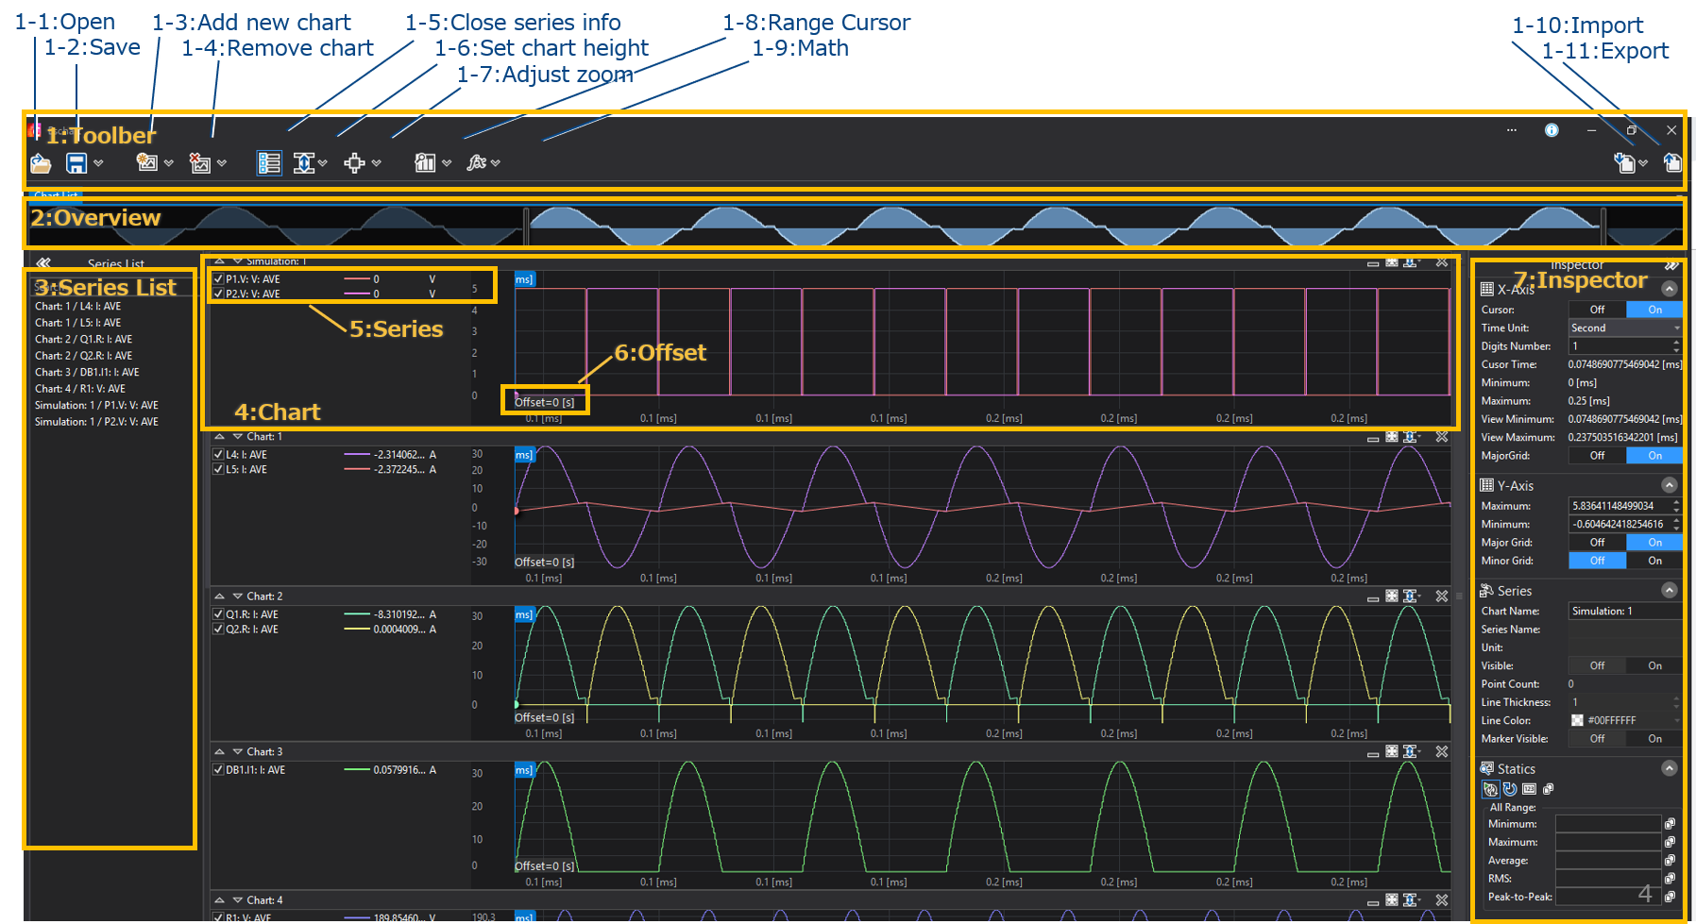Image resolution: width=1696 pixels, height=924 pixels.
Task: Open the info icon in the title bar
Action: (x=1552, y=130)
